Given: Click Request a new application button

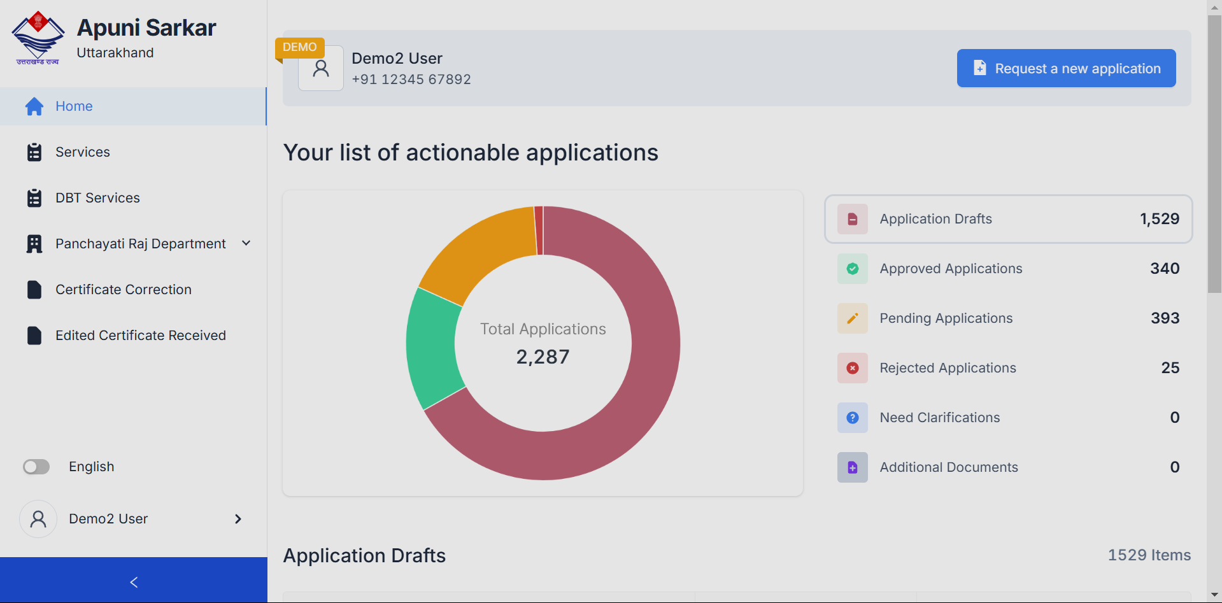Looking at the screenshot, I should pos(1066,68).
